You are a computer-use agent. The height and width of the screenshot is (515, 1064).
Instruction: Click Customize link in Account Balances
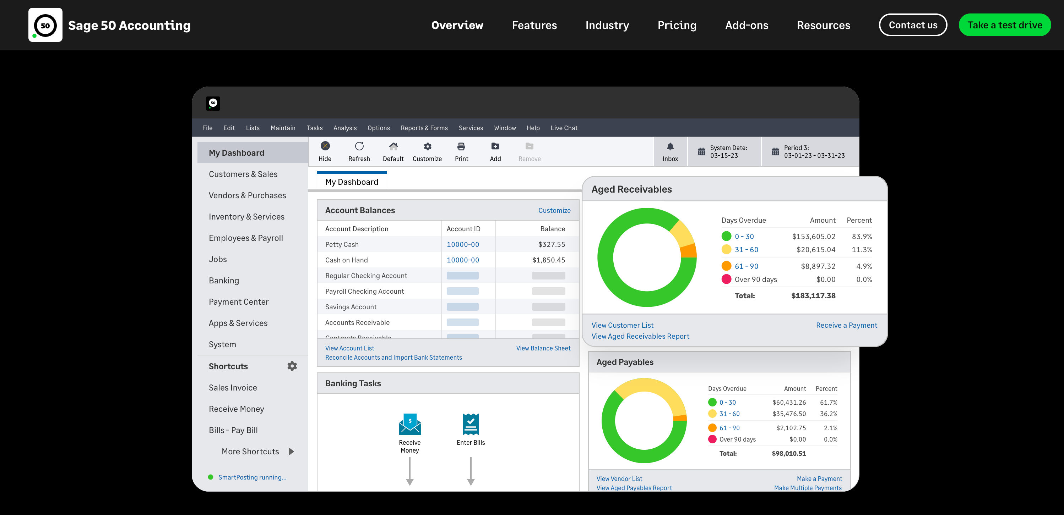(554, 210)
